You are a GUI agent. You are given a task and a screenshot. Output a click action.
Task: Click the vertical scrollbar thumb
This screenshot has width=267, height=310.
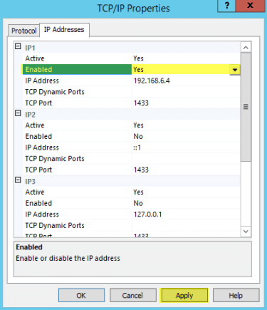coord(246,107)
